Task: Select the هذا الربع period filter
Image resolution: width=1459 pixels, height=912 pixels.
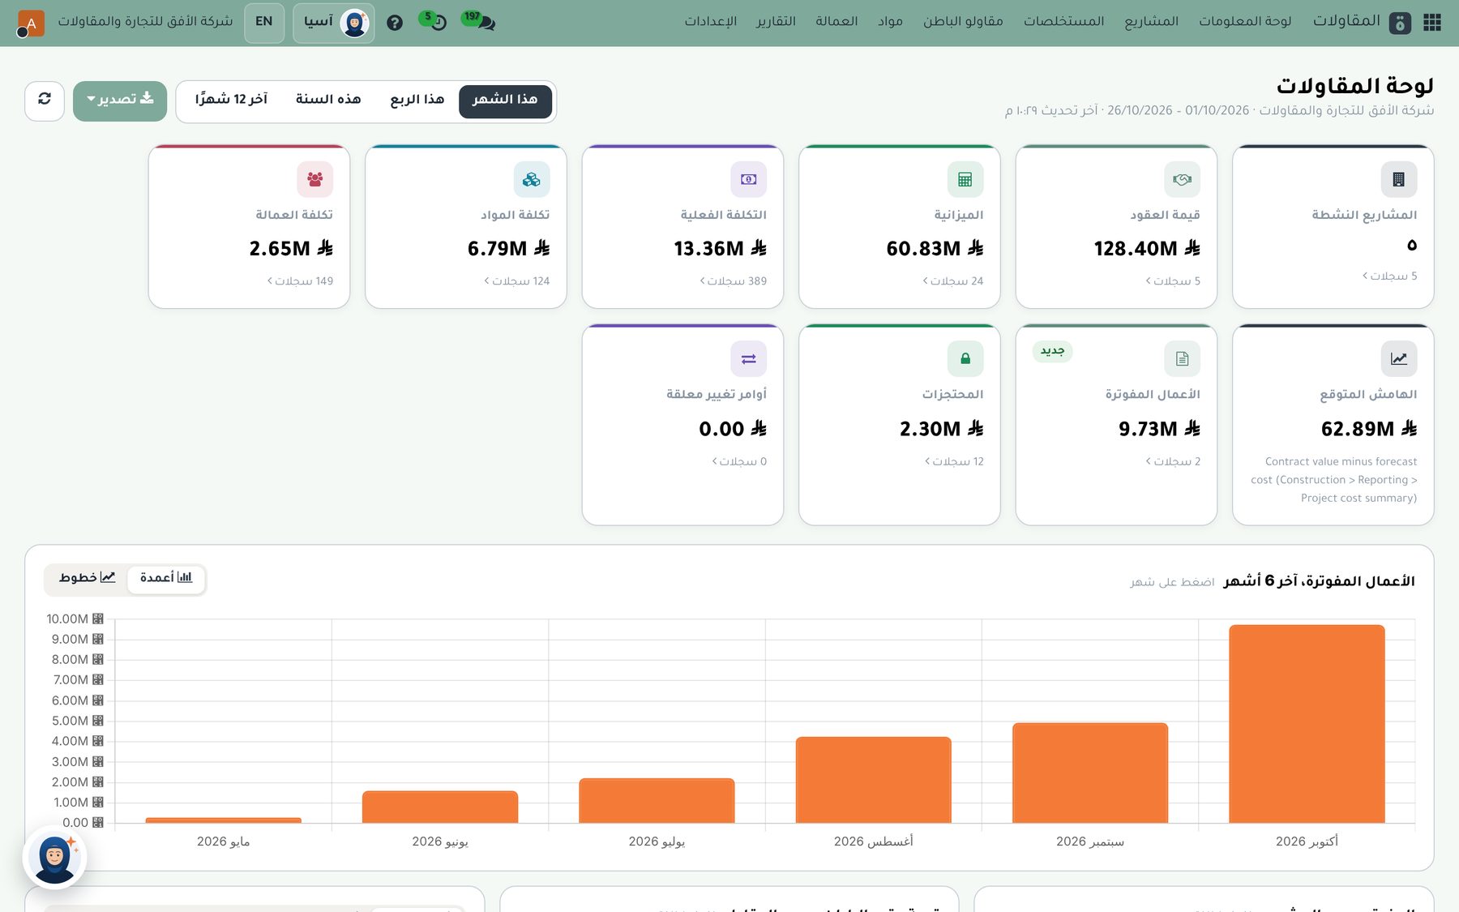Action: (417, 101)
